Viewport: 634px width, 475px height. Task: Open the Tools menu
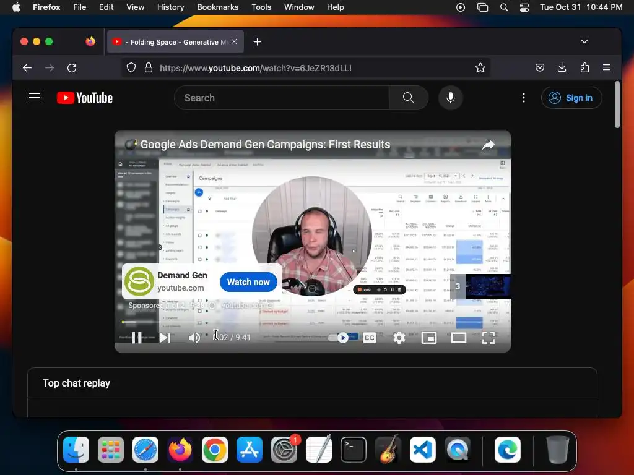tap(261, 7)
